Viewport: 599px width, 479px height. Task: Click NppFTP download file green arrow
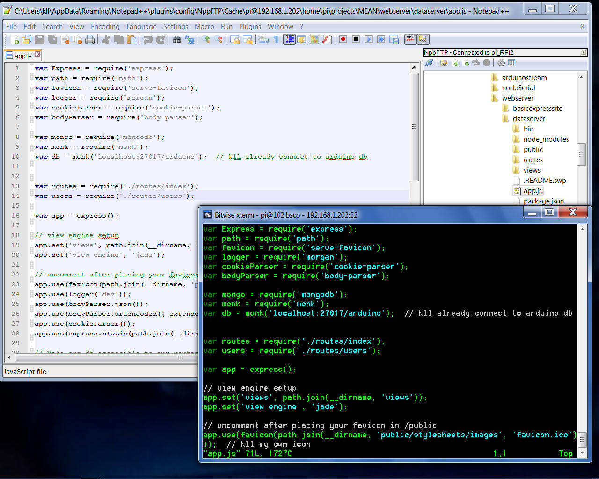(x=455, y=63)
